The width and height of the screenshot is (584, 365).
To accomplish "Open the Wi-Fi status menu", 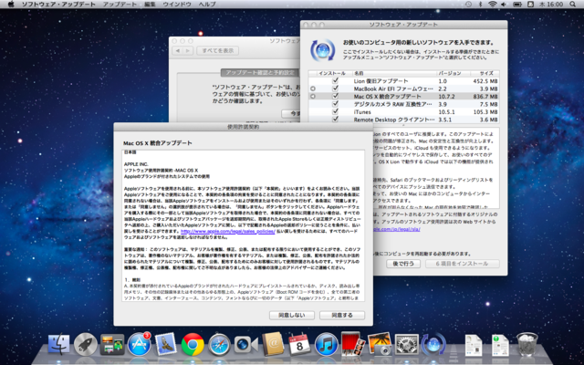I will click(493, 4).
